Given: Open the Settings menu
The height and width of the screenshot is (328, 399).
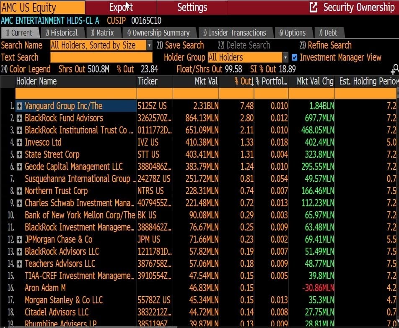Looking at the screenshot, I should [192, 8].
